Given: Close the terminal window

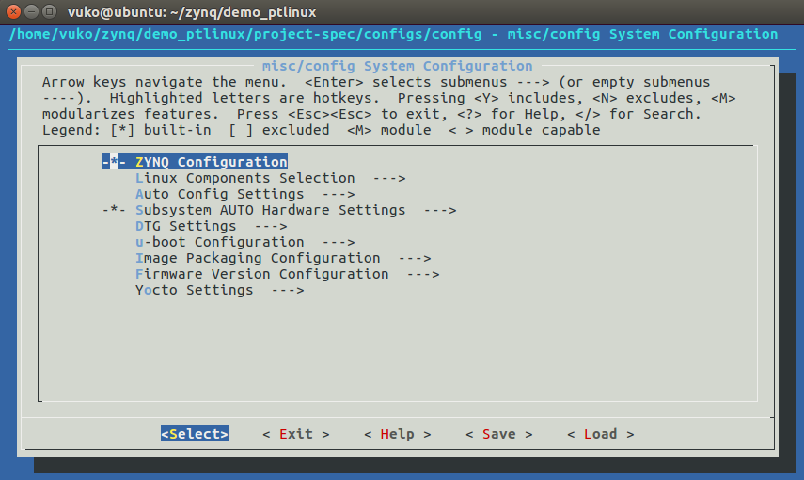Looking at the screenshot, I should coord(14,11).
